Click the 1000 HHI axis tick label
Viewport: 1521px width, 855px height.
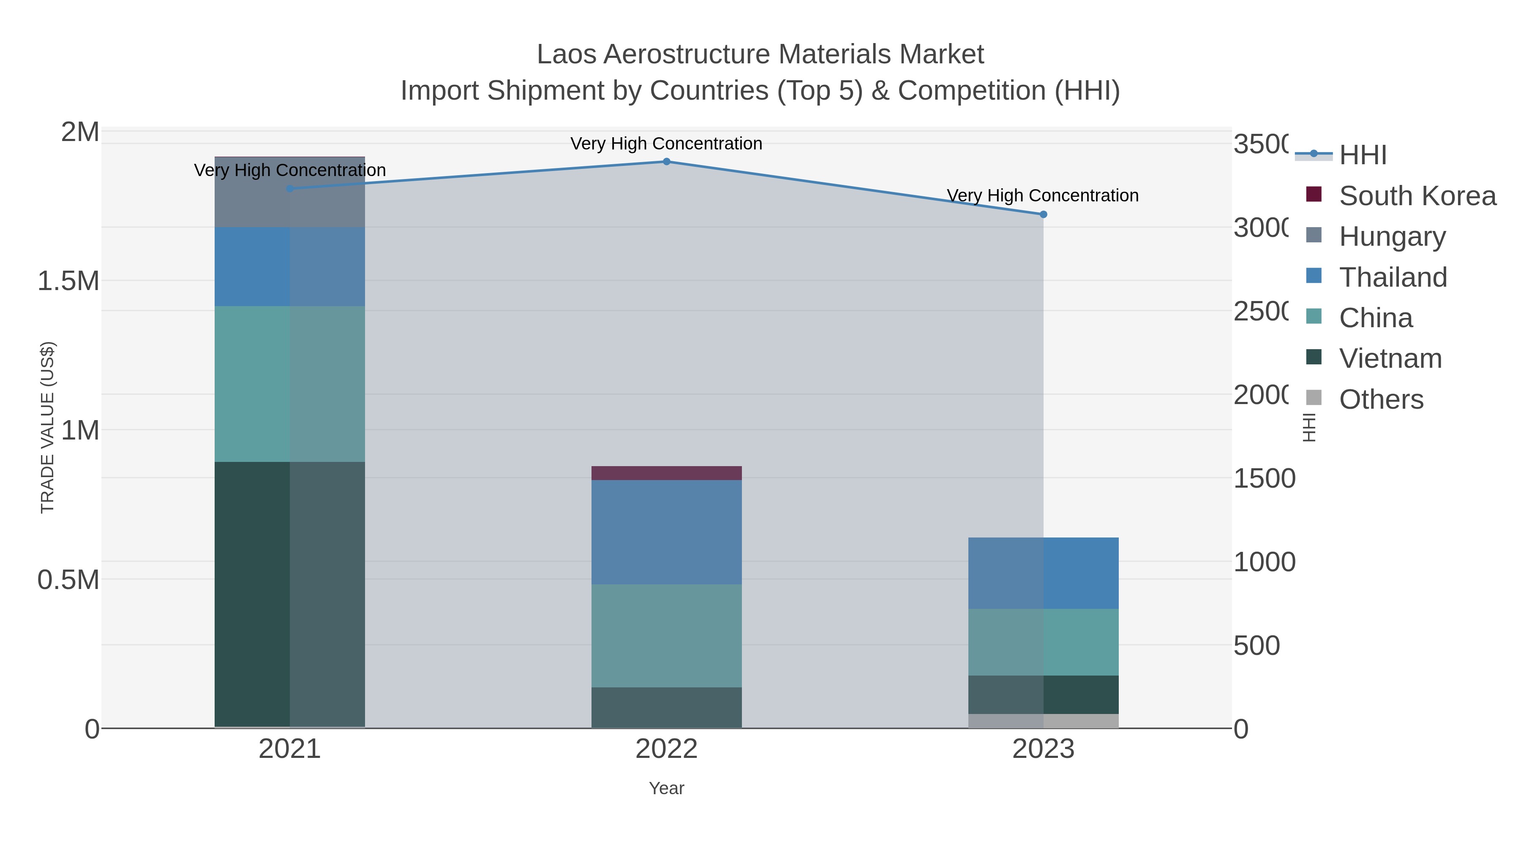coord(1265,562)
